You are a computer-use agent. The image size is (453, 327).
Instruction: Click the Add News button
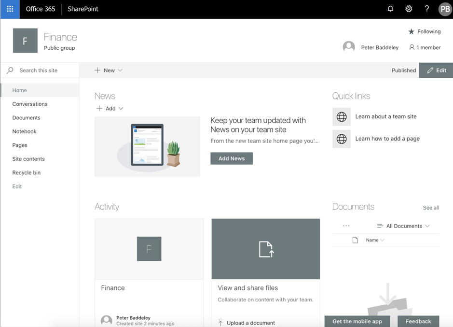point(232,158)
